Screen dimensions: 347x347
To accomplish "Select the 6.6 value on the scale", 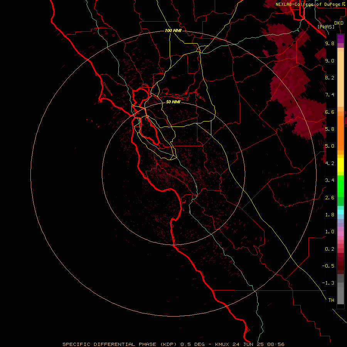I will click(330, 112).
